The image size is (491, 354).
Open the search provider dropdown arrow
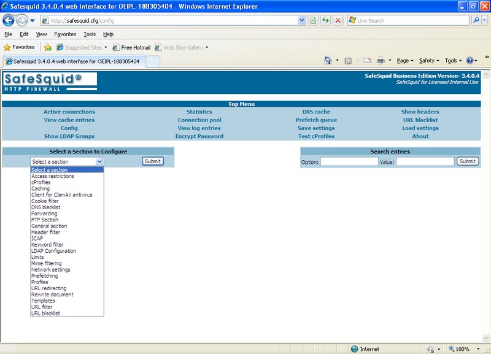484,21
